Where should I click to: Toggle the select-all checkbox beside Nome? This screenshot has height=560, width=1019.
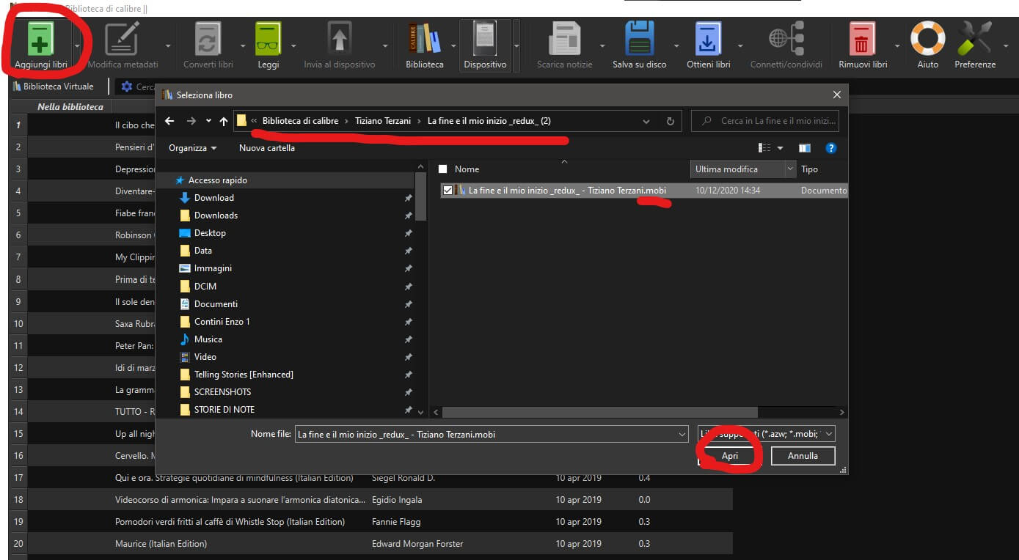(x=442, y=169)
